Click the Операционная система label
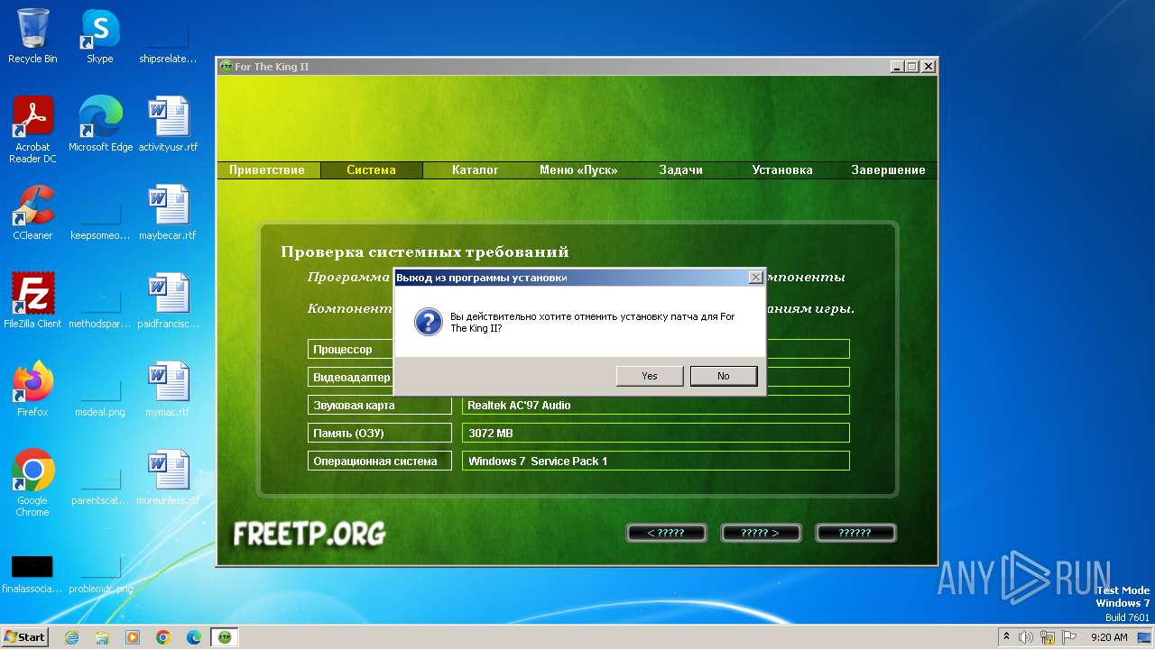Image resolution: width=1155 pixels, height=649 pixels. pos(380,461)
